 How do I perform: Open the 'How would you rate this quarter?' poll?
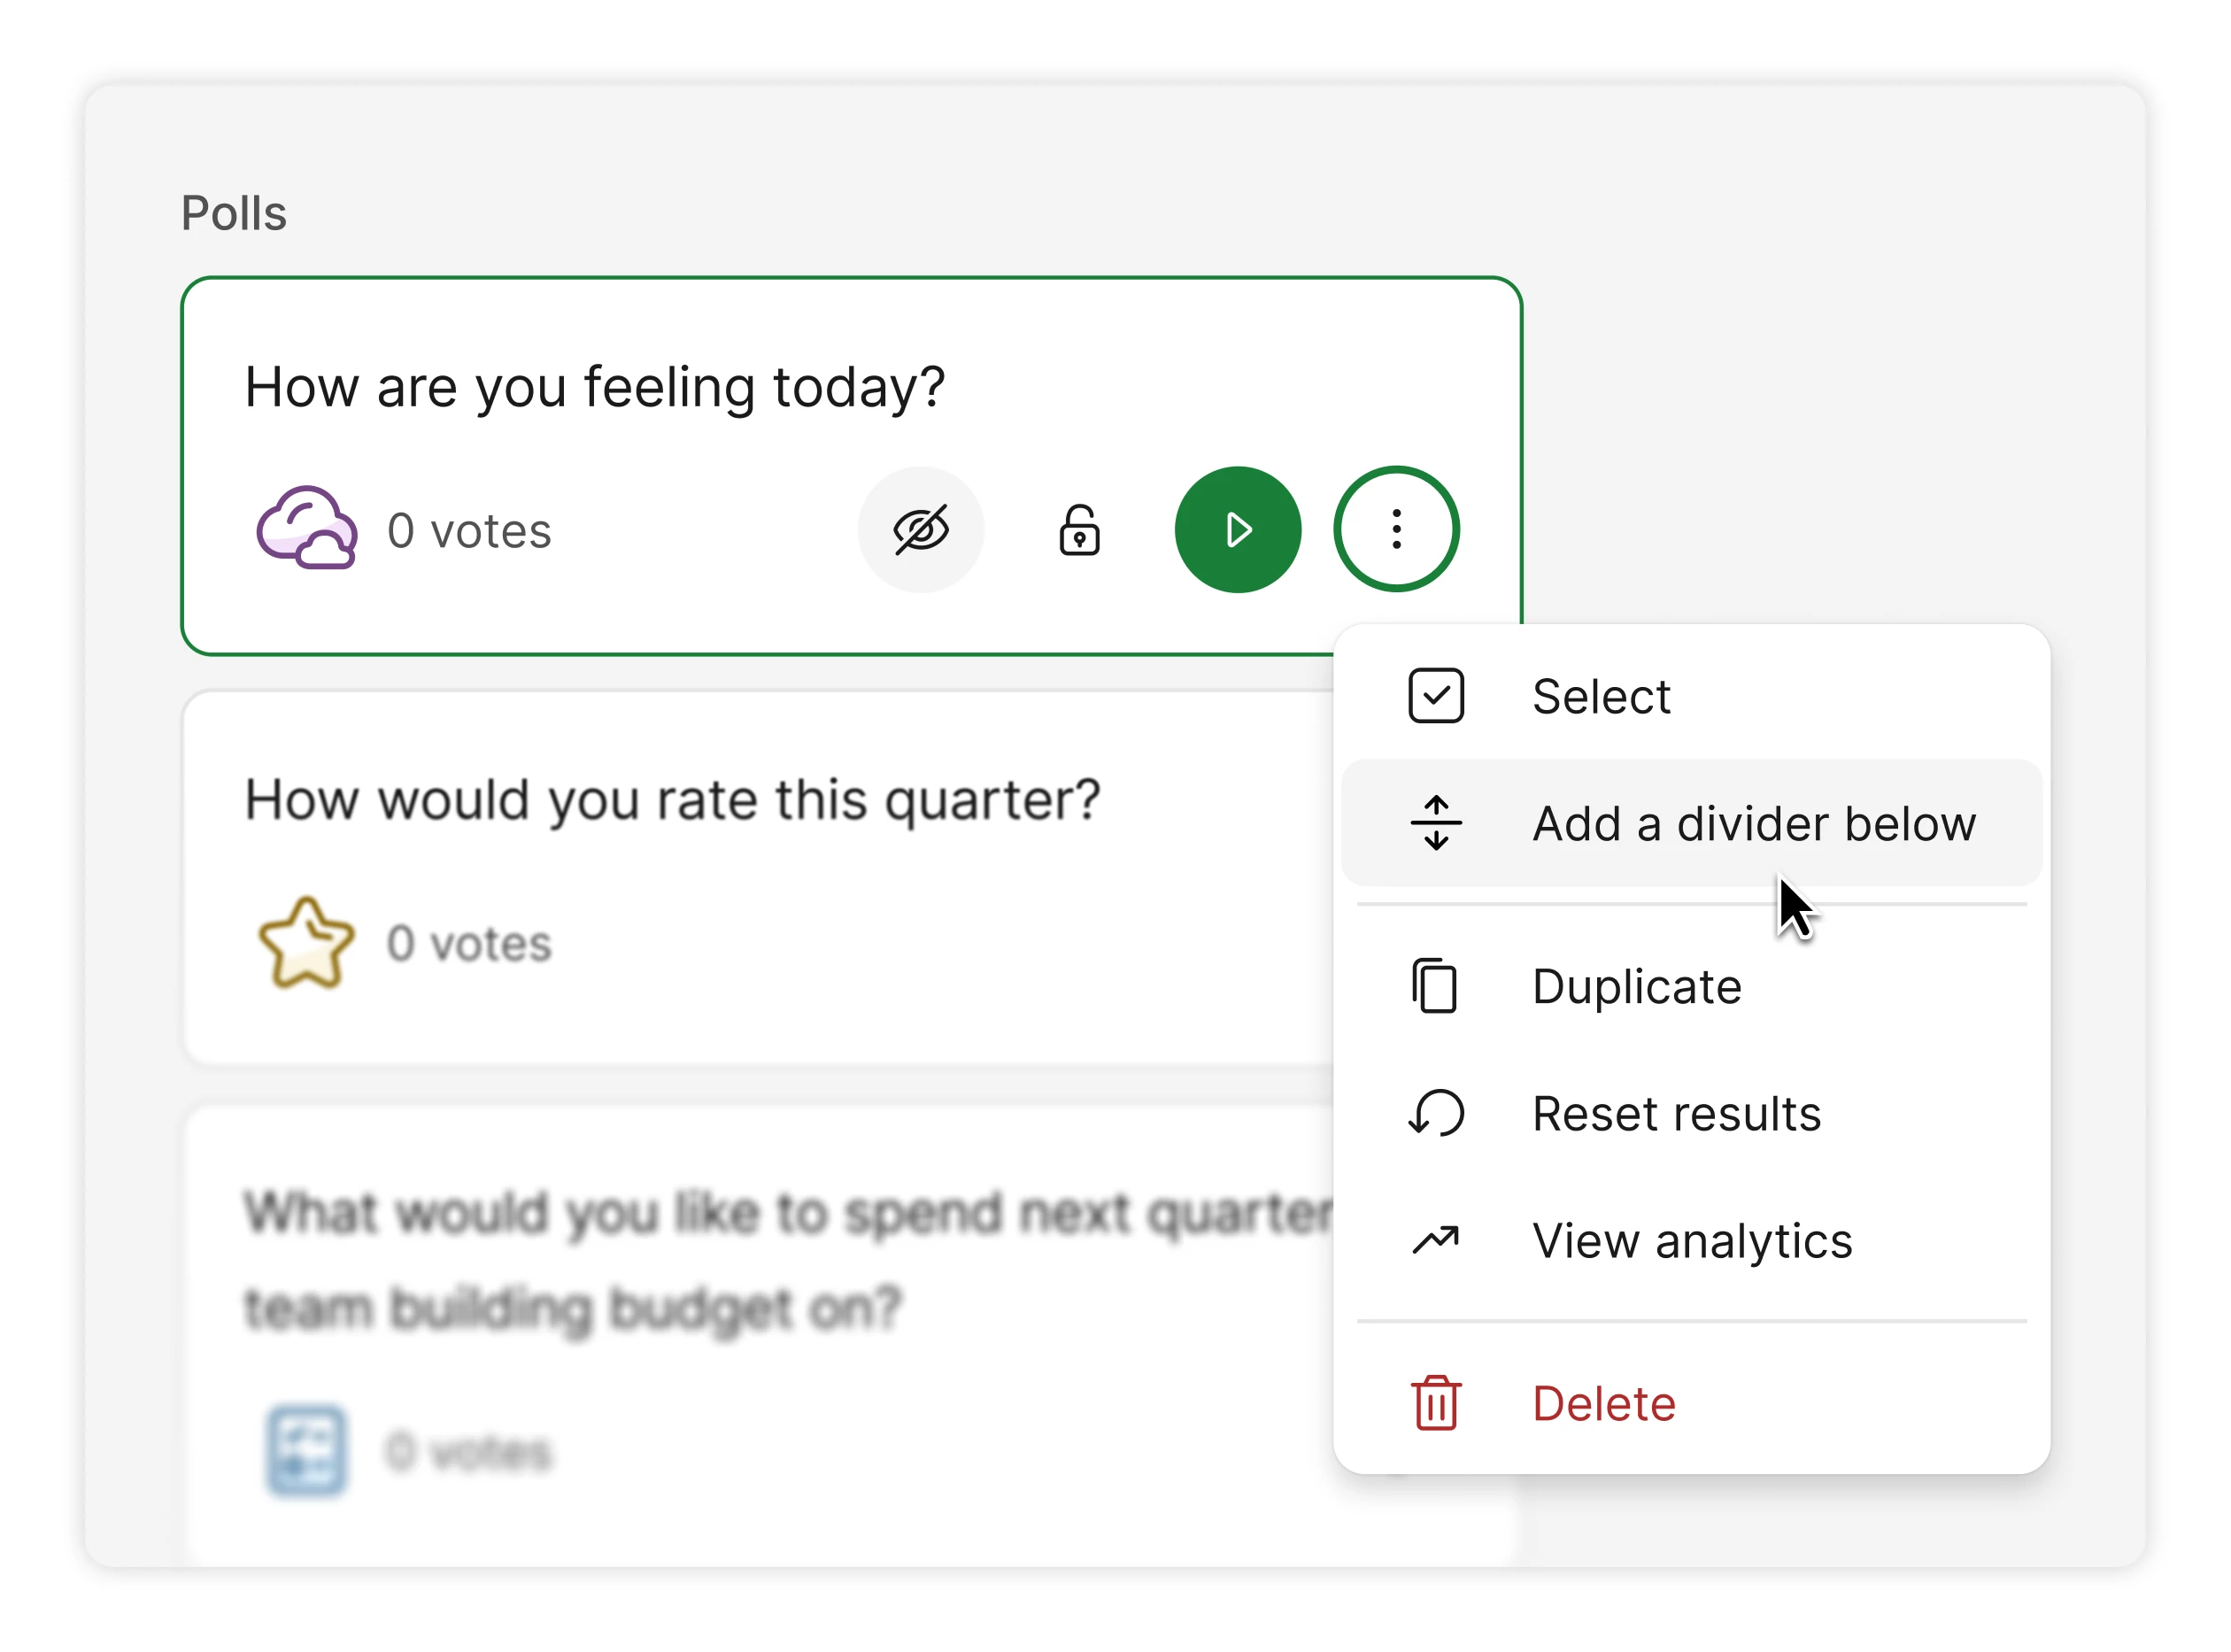coord(672,800)
